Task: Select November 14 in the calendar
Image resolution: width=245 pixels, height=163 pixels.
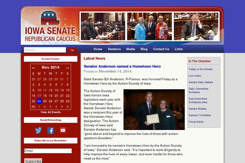Action: (62, 90)
